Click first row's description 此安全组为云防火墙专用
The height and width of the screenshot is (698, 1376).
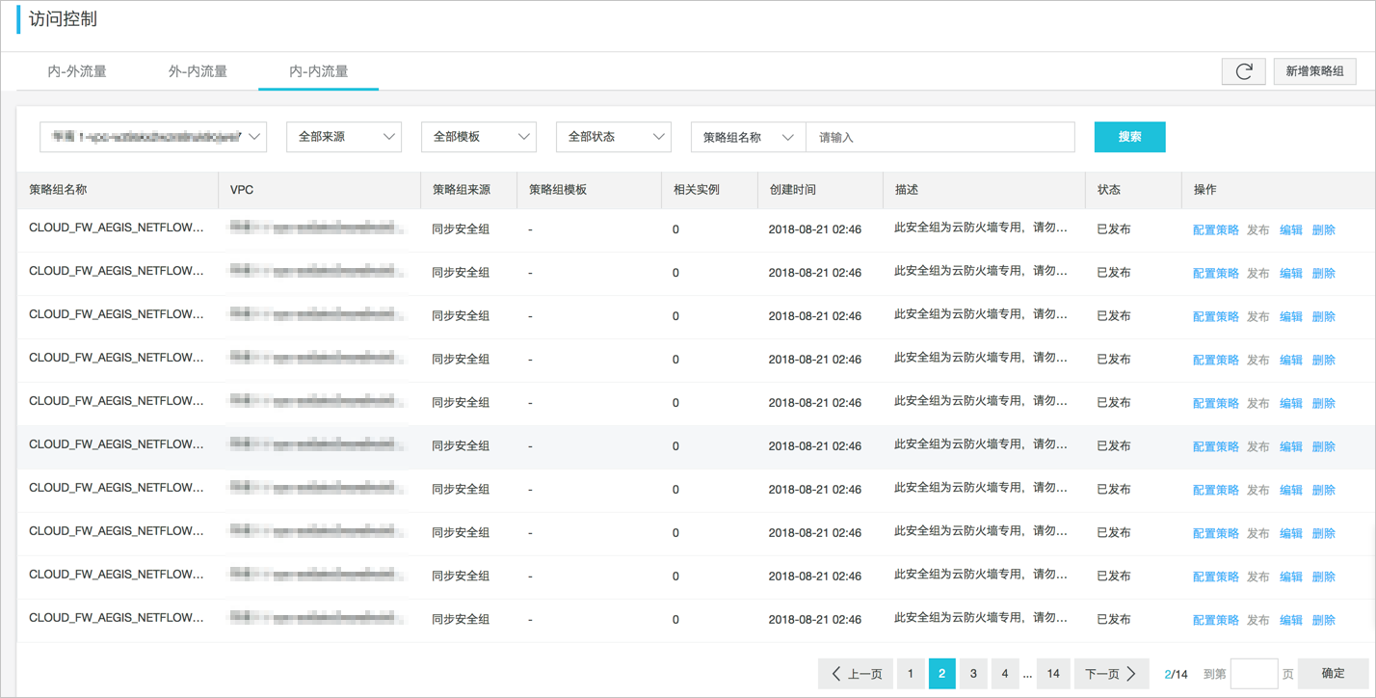pos(981,228)
